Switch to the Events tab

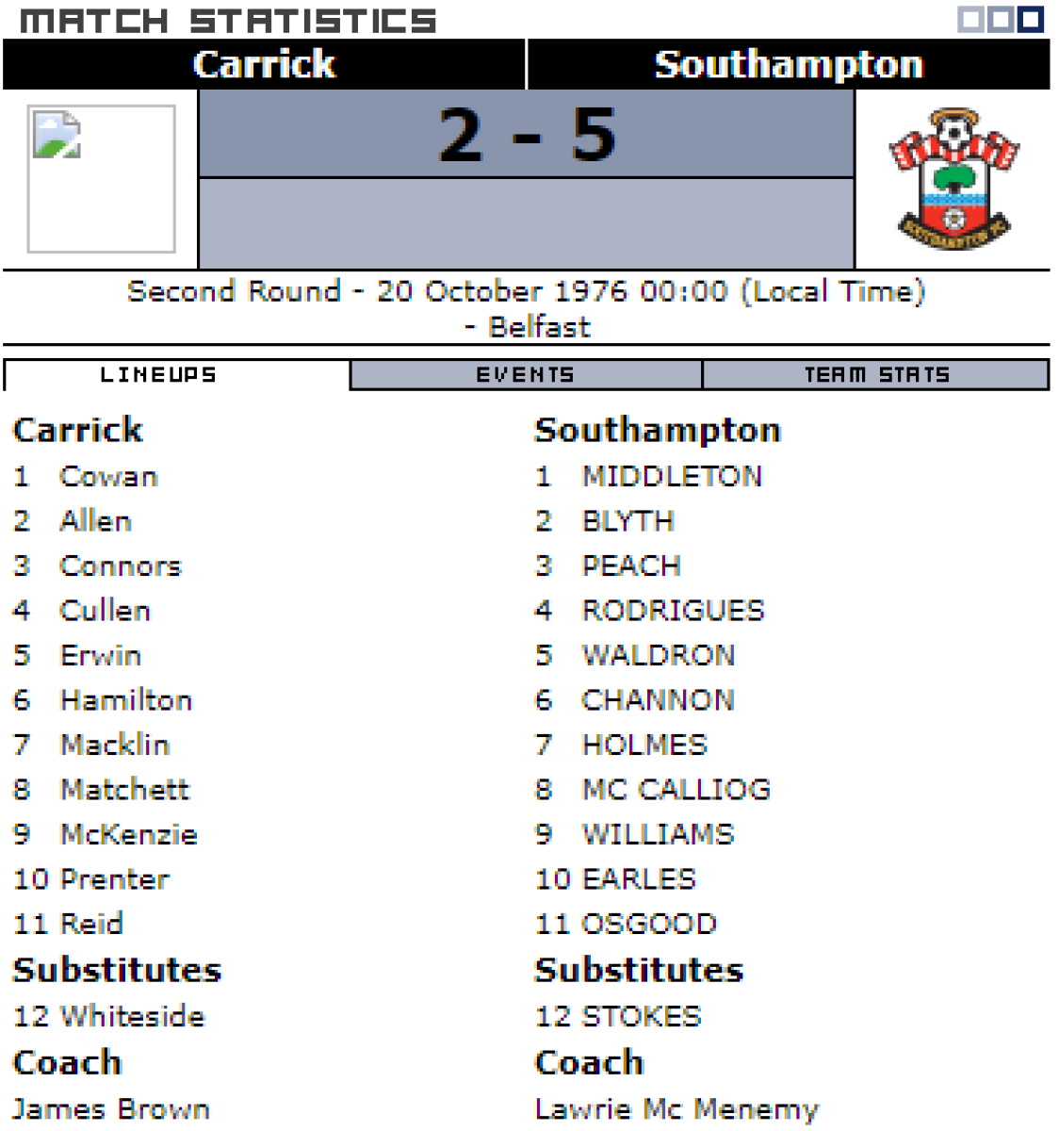(x=525, y=375)
